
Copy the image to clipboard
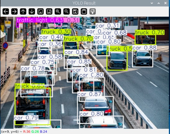pyautogui.click(x=84, y=11)
